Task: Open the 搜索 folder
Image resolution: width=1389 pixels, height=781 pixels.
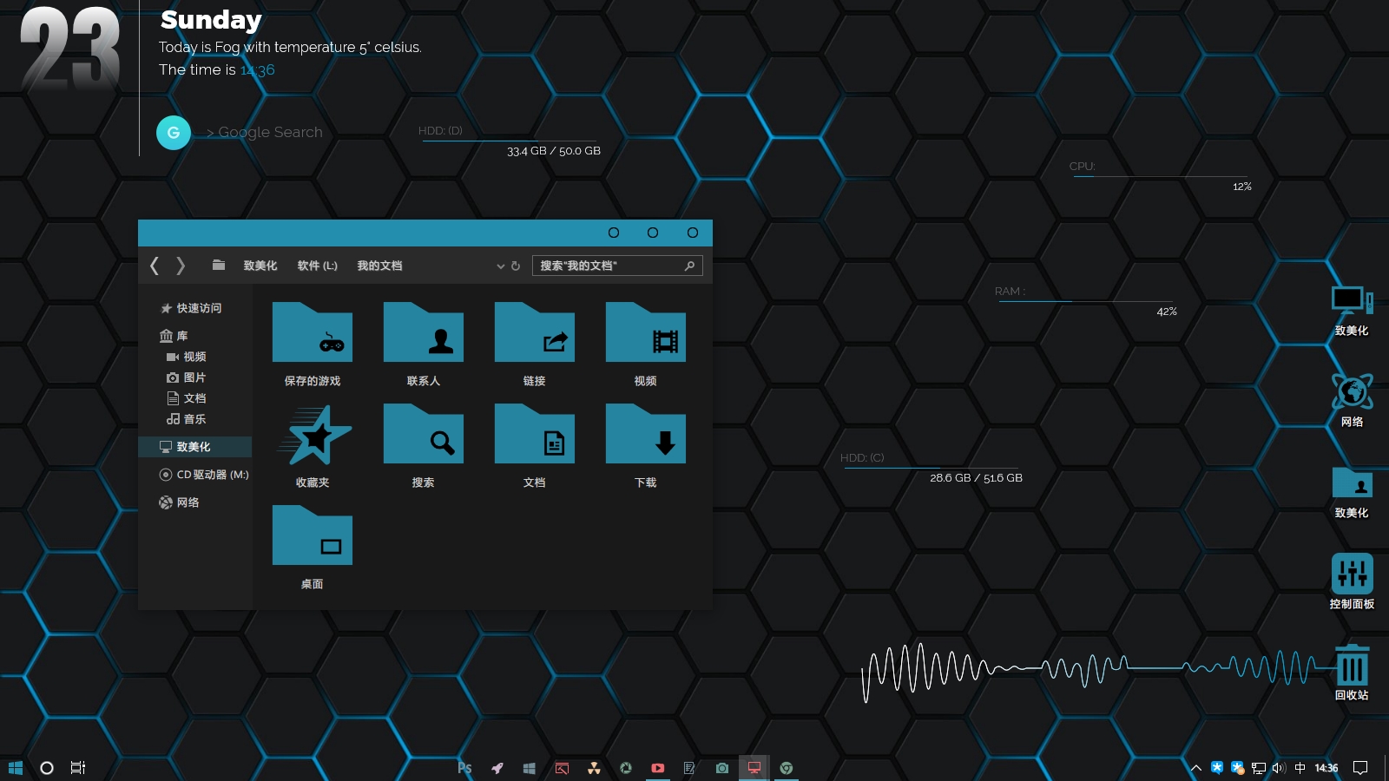Action: point(424,435)
